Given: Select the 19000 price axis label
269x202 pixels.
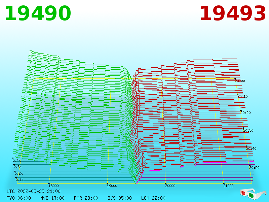Looking at the screenshot, I should click(112, 186).
